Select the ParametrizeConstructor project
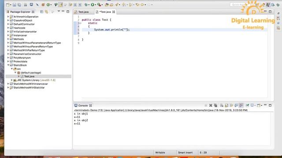Screen dimensions: 282x158 point(27,54)
